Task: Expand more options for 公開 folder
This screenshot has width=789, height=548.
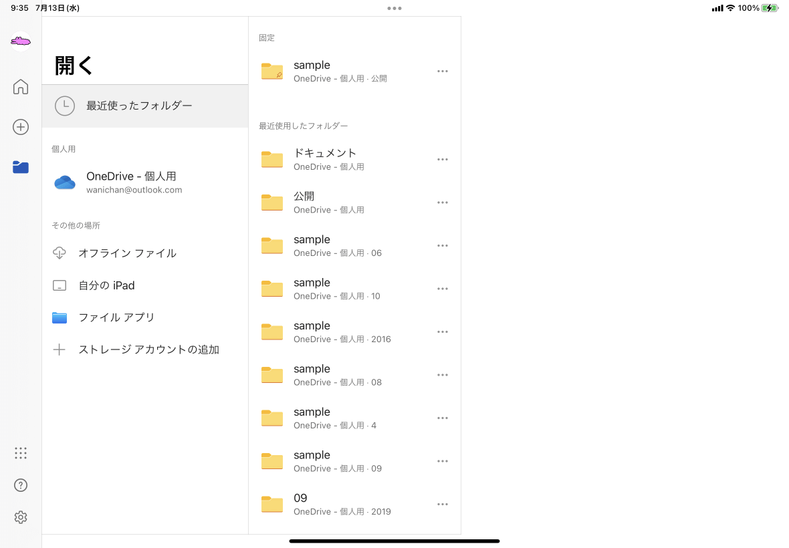Action: (442, 202)
